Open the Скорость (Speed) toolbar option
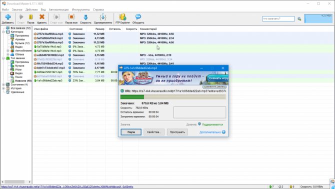Screen dimensions: 335x189 point(85,19)
